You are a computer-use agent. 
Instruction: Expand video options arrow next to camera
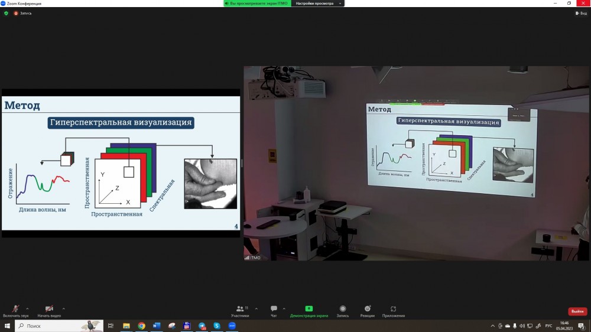(x=64, y=308)
